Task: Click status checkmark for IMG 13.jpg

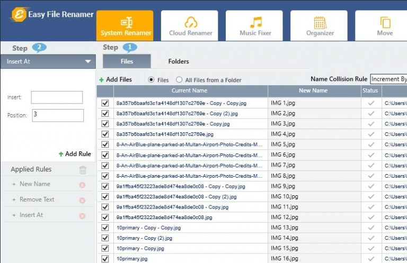Action: point(371,228)
